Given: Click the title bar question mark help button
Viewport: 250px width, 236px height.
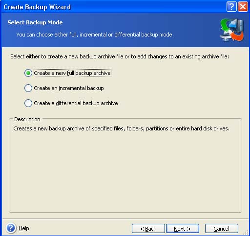Looking at the screenshot, I should click(231, 7).
